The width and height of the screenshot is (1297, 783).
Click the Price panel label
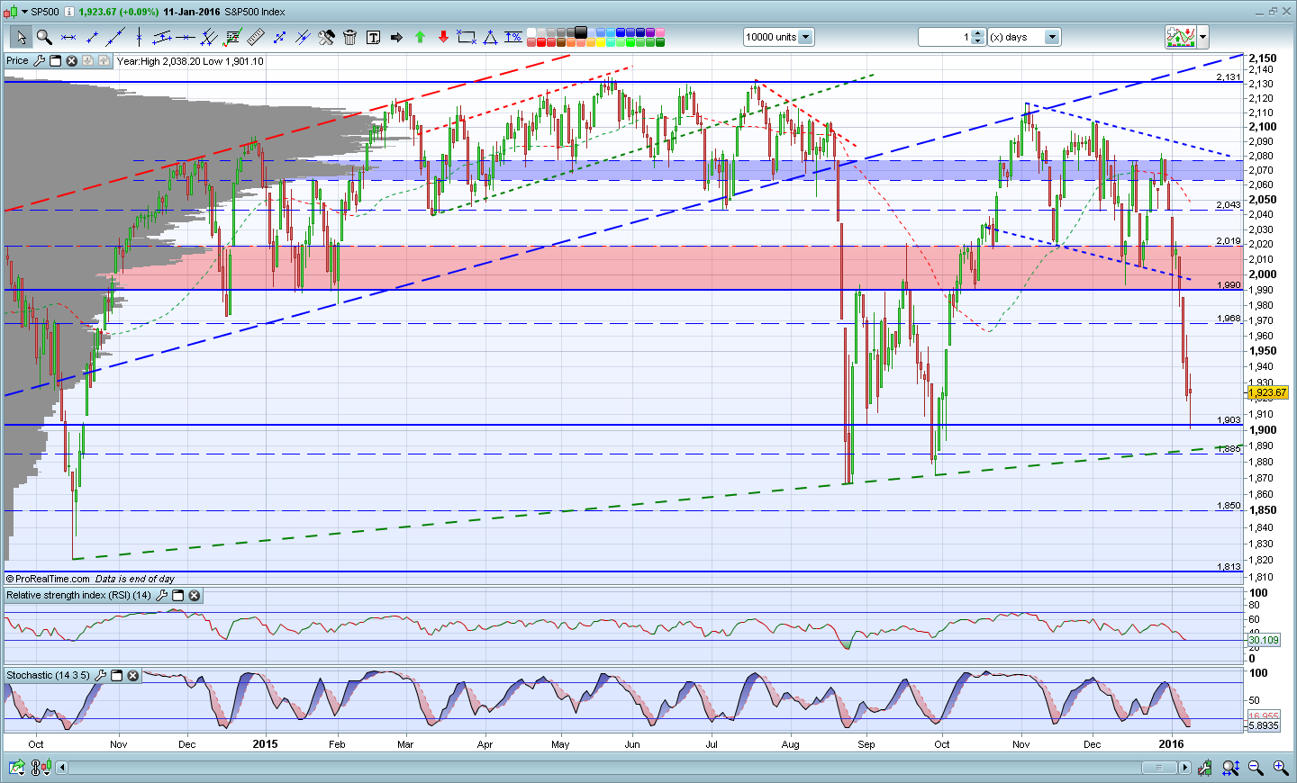[x=17, y=61]
